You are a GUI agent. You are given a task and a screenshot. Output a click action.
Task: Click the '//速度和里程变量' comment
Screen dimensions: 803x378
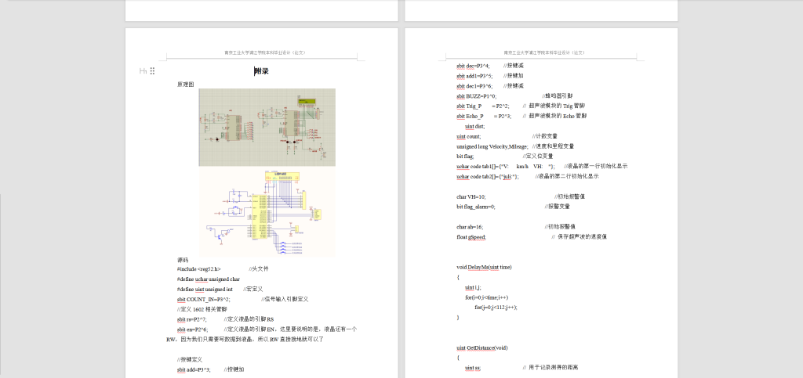click(x=553, y=146)
